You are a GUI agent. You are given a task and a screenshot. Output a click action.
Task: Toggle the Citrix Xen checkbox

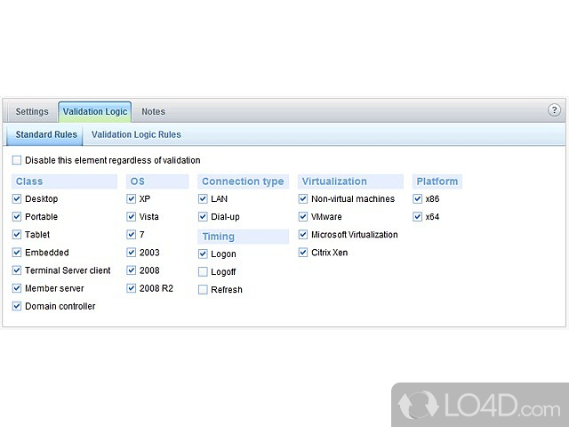point(303,253)
